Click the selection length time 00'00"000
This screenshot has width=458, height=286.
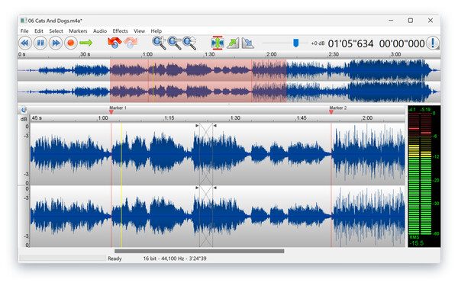[x=402, y=43]
